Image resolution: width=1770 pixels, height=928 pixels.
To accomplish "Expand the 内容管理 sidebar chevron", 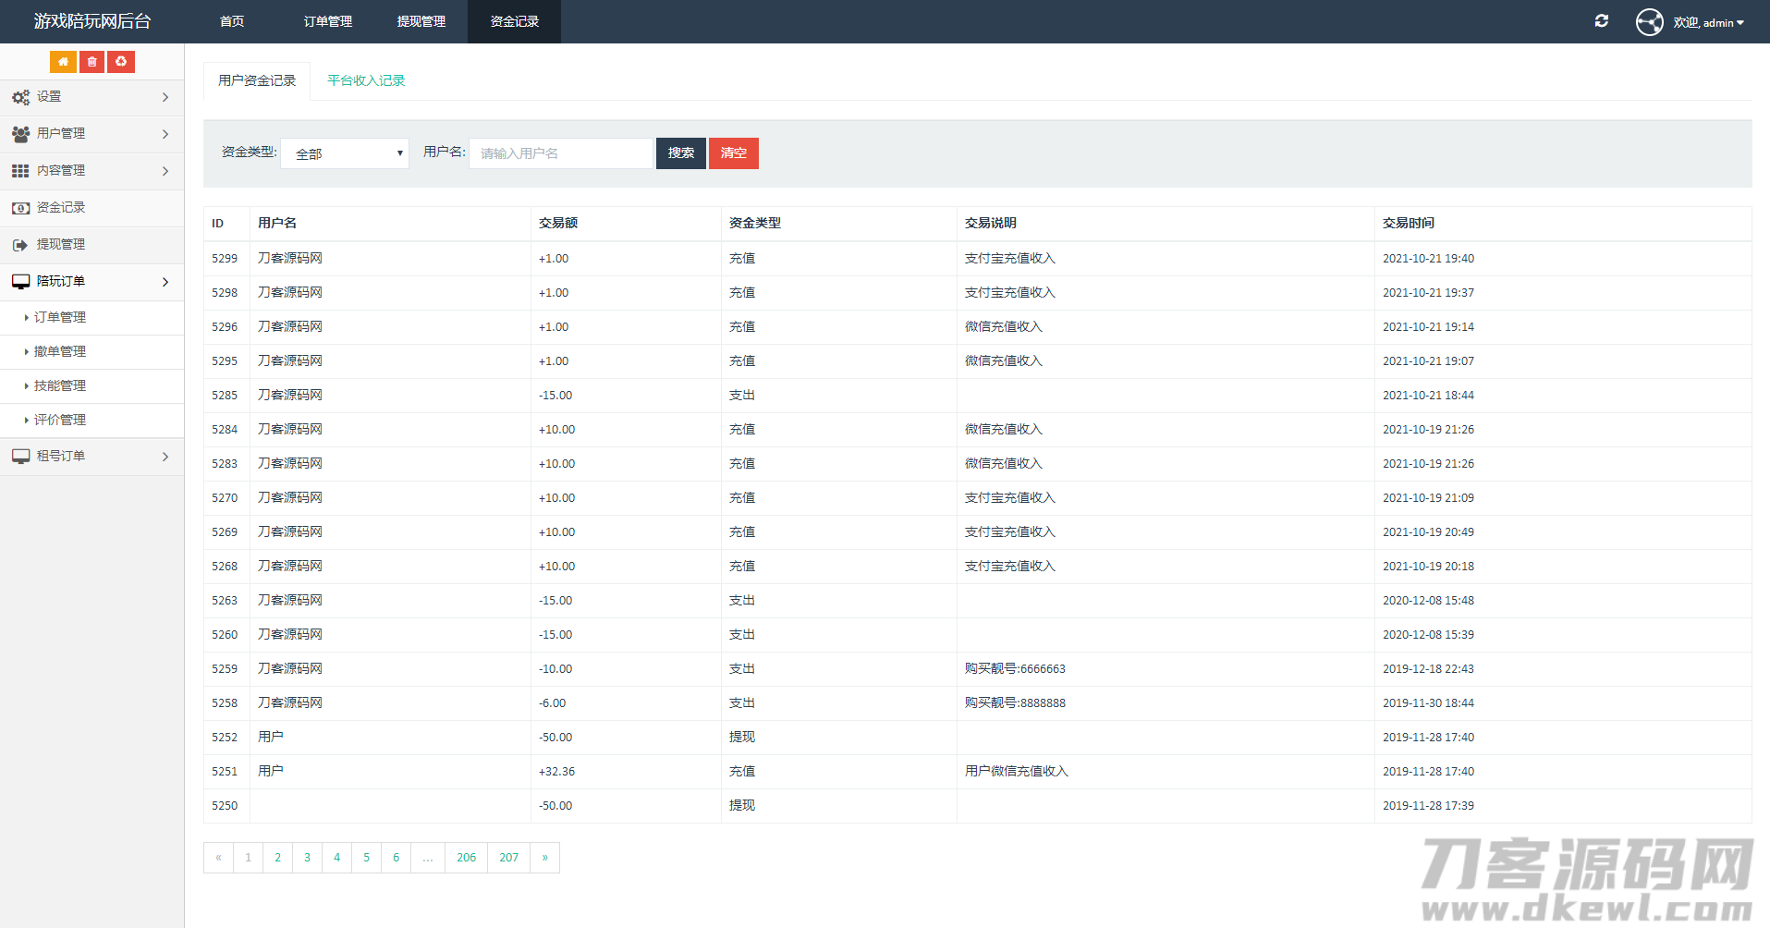I will [x=165, y=171].
